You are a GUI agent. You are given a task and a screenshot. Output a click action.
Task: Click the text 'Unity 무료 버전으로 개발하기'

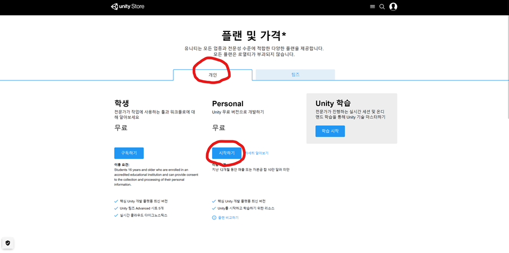point(238,112)
